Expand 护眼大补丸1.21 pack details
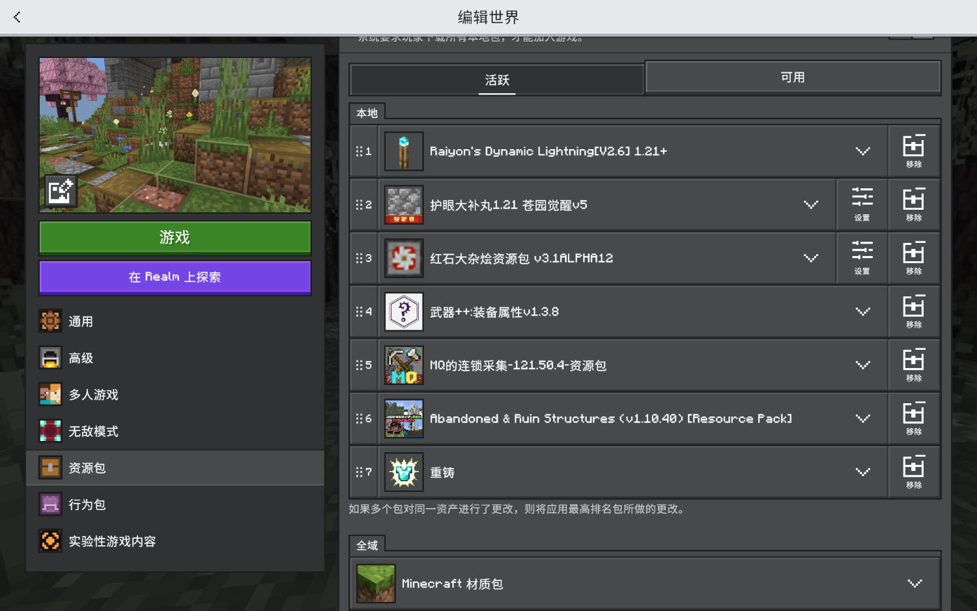This screenshot has height=611, width=977. pyautogui.click(x=810, y=205)
